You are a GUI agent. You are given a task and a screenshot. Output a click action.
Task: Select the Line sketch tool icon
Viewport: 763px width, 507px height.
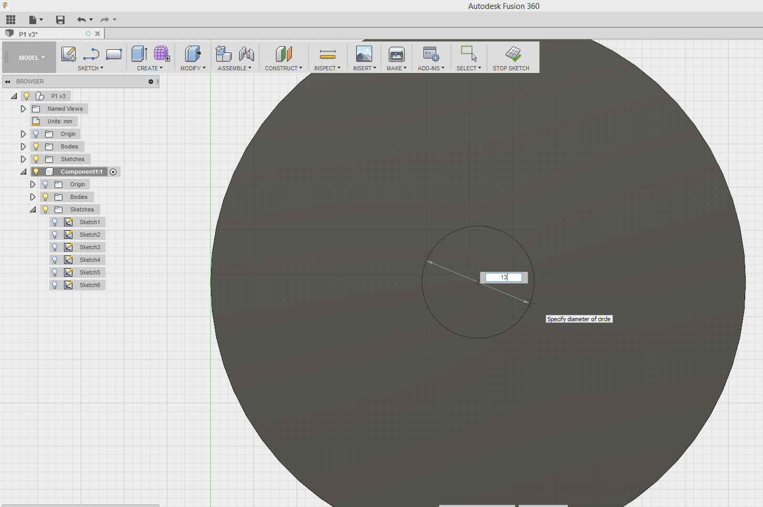pos(91,54)
